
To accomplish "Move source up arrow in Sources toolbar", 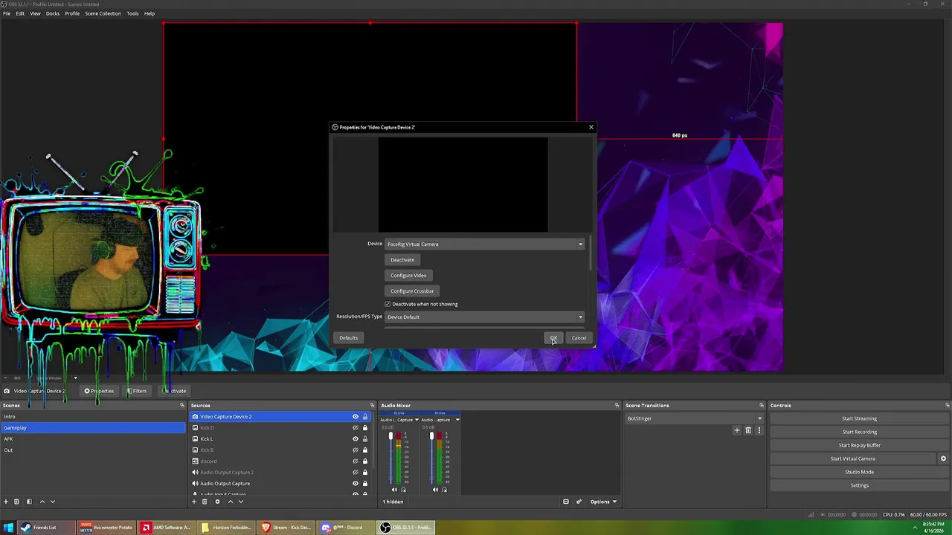I will click(231, 502).
